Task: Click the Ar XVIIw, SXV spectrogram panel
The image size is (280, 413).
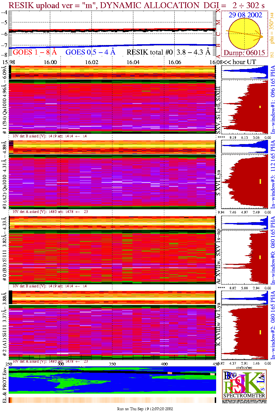Action: point(112,256)
